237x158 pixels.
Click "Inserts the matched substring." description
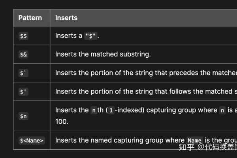(103, 54)
